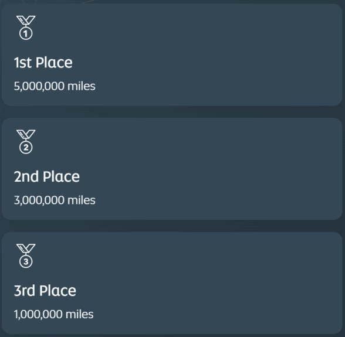Select the 1,000,000 miles prize text
Screen dimensions: 345x337
click(x=54, y=314)
